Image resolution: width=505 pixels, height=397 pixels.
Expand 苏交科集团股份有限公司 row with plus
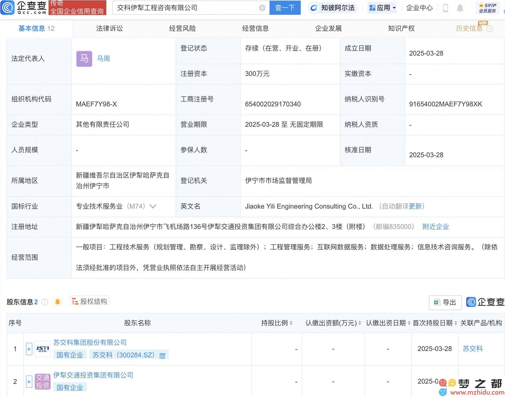click(29, 349)
